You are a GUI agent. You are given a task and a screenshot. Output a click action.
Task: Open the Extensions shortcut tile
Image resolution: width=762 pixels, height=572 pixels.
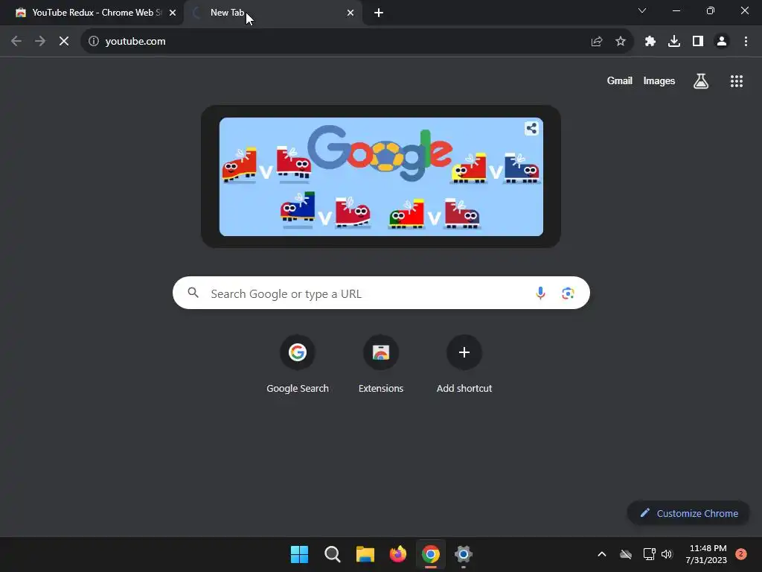(381, 365)
